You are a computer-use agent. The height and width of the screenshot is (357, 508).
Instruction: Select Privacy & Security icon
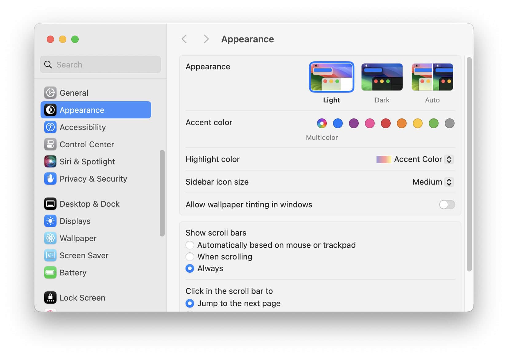[x=50, y=178]
